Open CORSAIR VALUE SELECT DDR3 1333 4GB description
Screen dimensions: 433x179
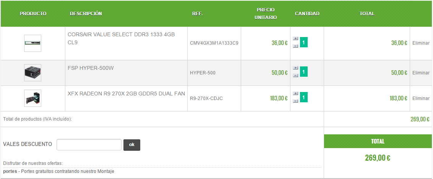(x=121, y=39)
